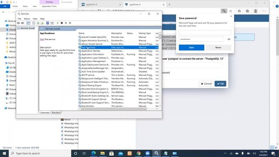The height and width of the screenshot is (157, 279).
Task: Reveal password with the eye icon
Action: (229, 39)
